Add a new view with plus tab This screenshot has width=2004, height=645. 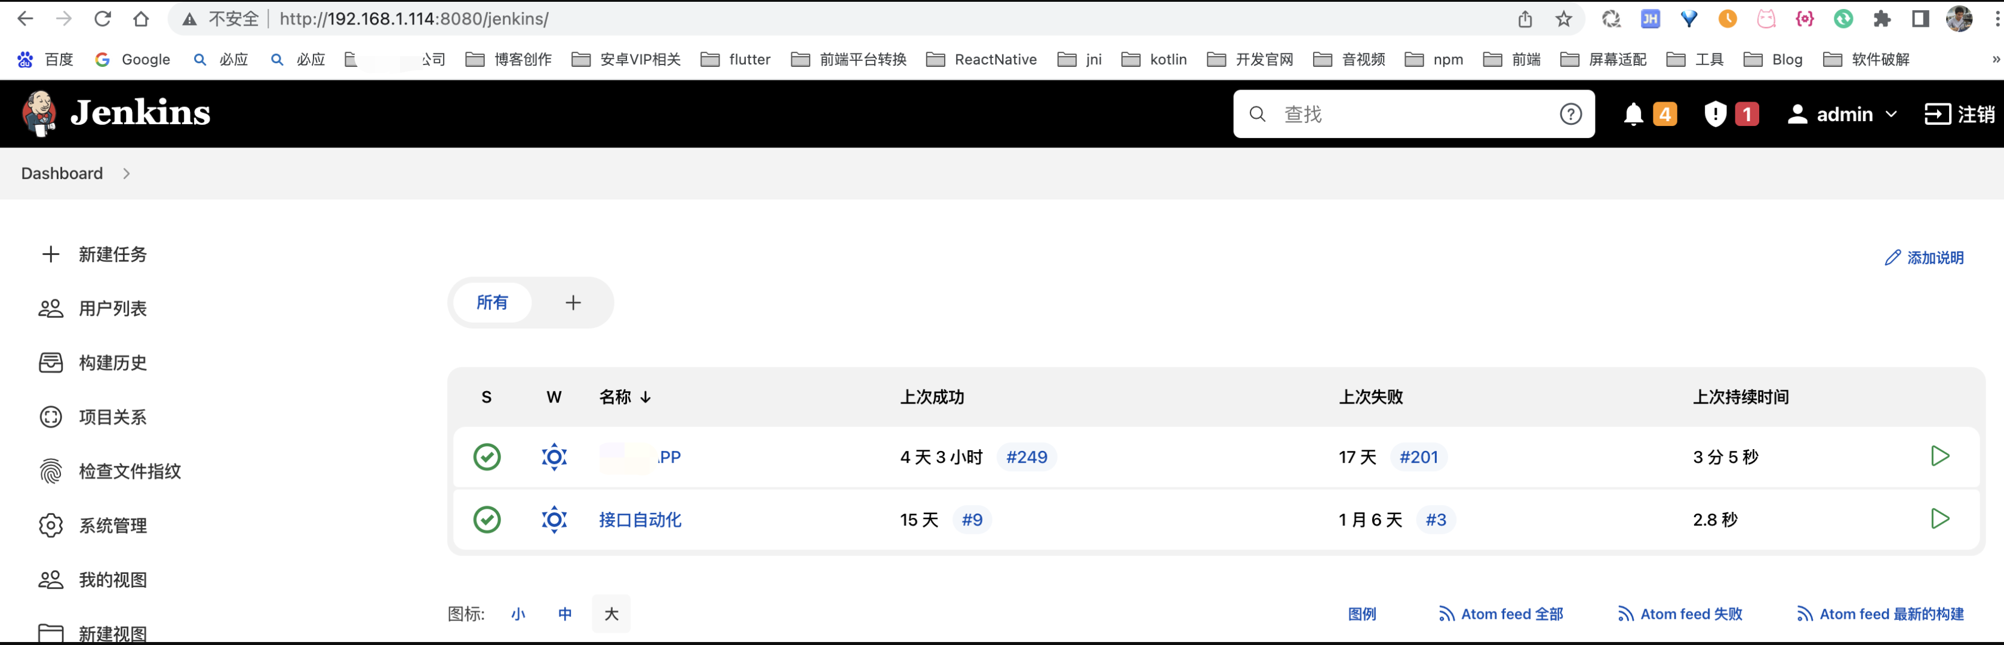573,303
